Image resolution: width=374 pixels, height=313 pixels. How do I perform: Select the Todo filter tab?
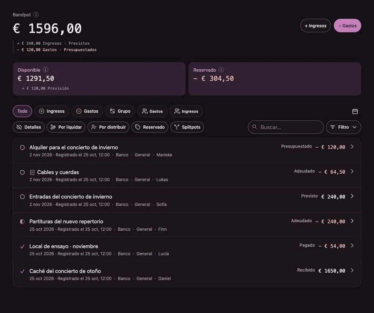[x=22, y=111]
